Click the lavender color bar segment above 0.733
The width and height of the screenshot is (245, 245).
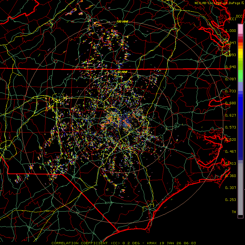[240, 86]
